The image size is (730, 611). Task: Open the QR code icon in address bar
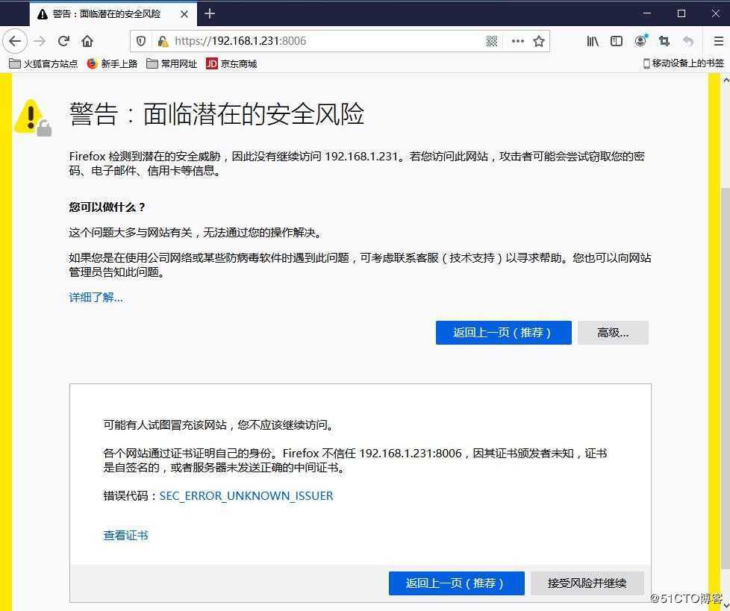tap(492, 41)
